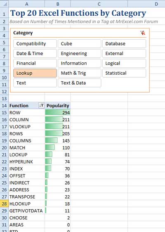
Task: Select the CHOOSE cell
Action: pos(27,218)
